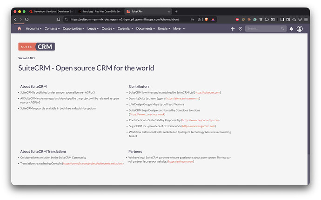Viewport: 321px width, 200px height.
Task: Expand the Leads menu
Action: [93, 28]
